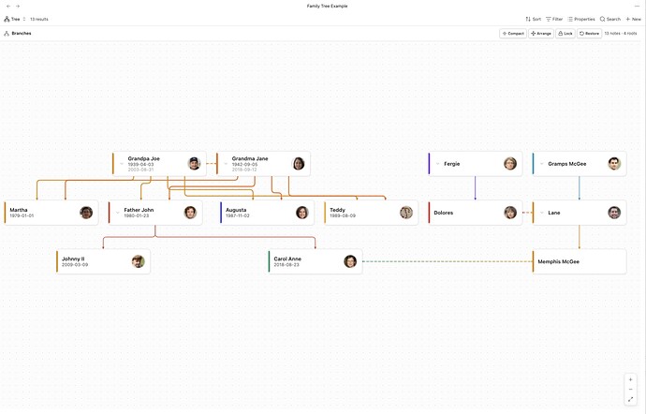Toggle the Lock button for the canvas

[565, 33]
